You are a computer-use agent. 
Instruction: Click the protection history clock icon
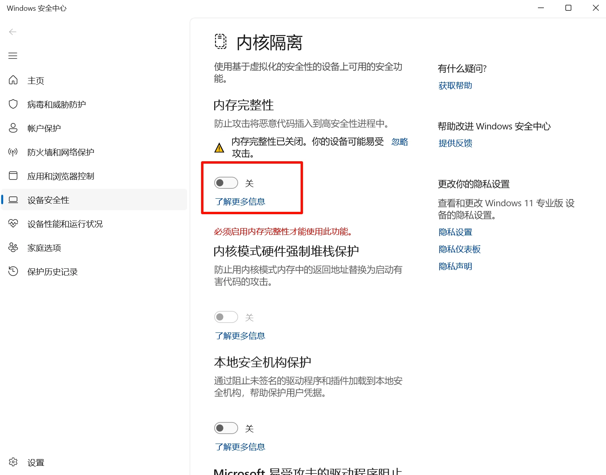point(13,272)
